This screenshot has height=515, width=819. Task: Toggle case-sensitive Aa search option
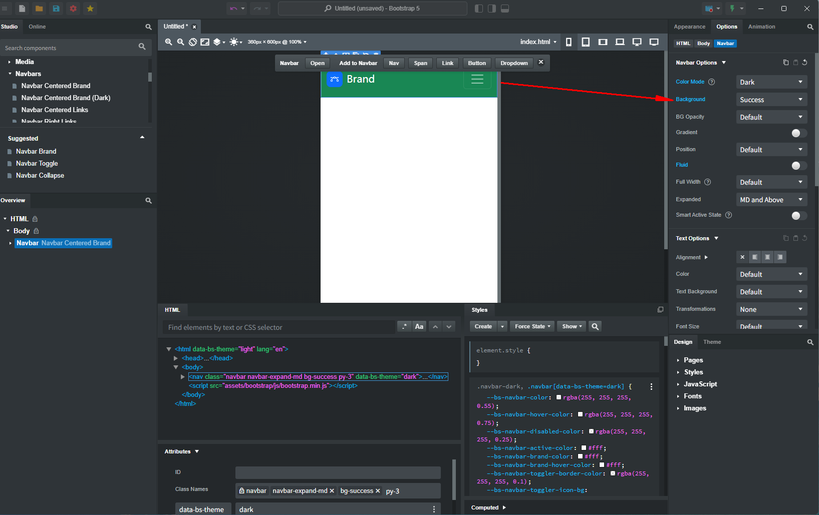click(x=419, y=326)
